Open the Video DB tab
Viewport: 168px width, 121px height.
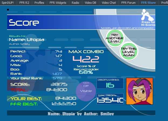tap(90, 3)
